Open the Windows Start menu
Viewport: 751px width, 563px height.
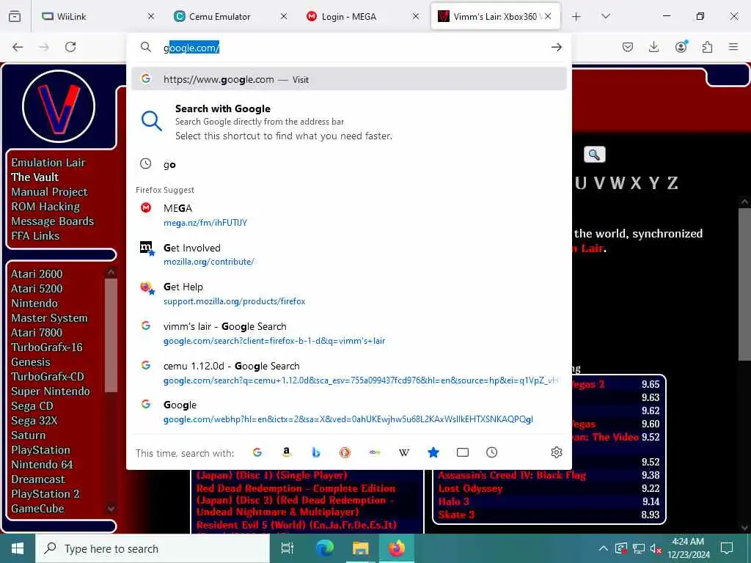18,548
